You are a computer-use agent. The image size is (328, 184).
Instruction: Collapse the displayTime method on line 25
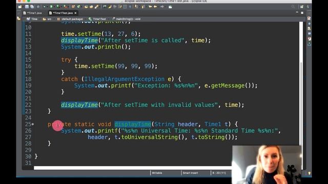click(33, 124)
